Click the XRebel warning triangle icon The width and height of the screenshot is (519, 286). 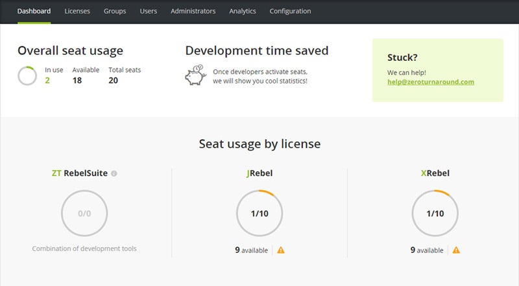point(456,250)
